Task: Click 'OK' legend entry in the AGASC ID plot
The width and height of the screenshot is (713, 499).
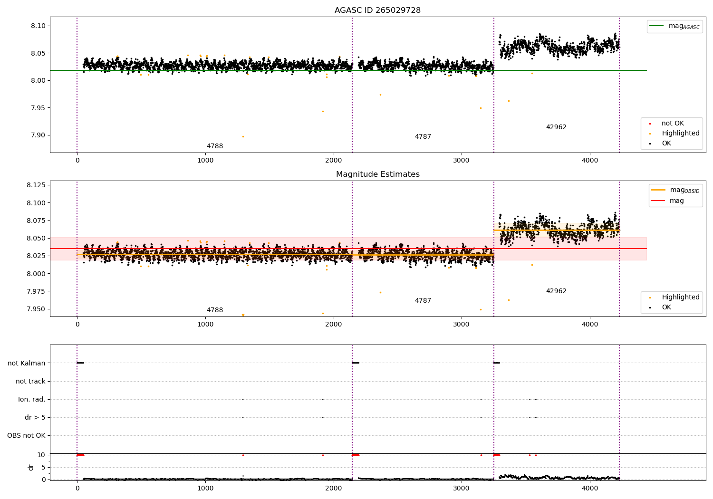Action: [666, 144]
